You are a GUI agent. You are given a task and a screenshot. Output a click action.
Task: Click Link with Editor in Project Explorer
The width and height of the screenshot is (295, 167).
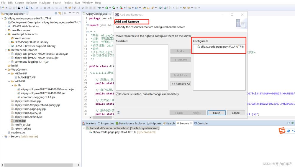pyautogui.click(x=60, y=14)
